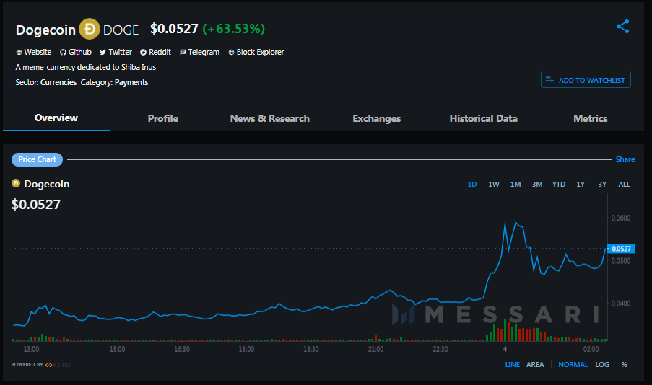The height and width of the screenshot is (385, 652).
Task: Switch chart to LINE mode
Action: [x=513, y=364]
